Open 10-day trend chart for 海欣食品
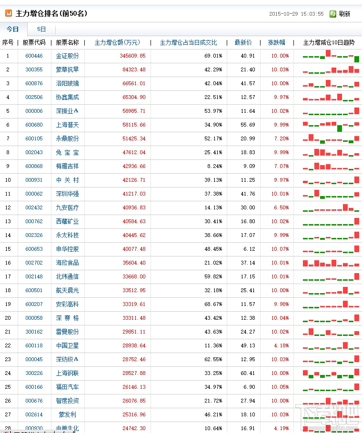 [331, 263]
